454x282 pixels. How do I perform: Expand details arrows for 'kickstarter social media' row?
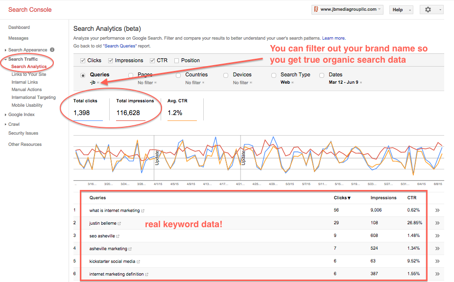pyautogui.click(x=437, y=261)
